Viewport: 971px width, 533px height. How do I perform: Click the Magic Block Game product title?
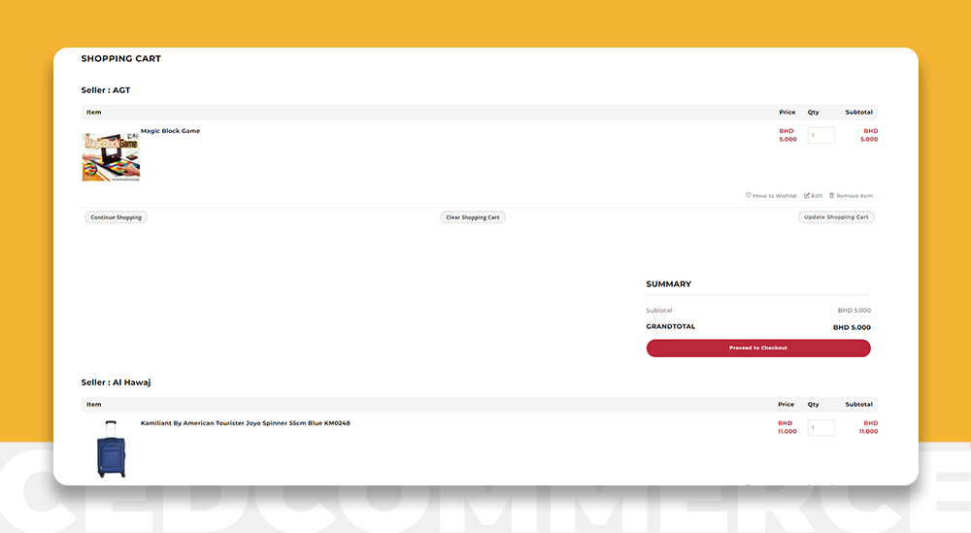point(170,131)
